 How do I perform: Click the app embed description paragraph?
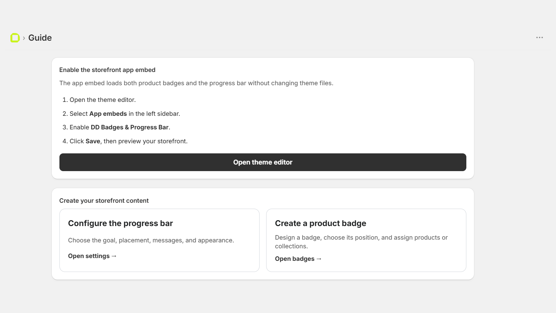tap(196, 83)
